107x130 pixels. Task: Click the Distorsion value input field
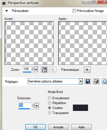tap(25, 105)
